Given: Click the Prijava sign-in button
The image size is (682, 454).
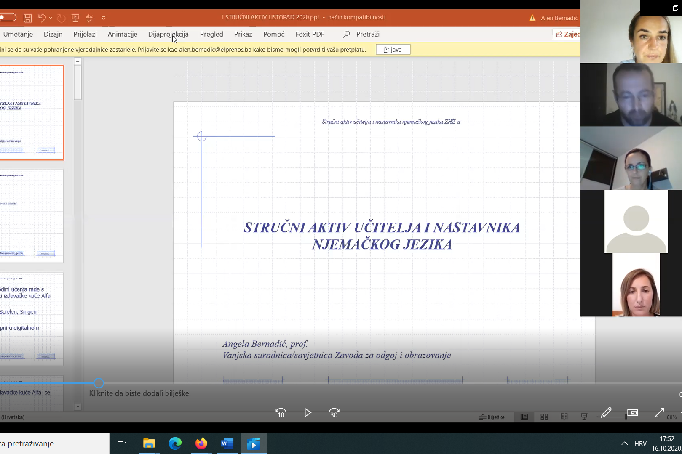Looking at the screenshot, I should pos(393,50).
